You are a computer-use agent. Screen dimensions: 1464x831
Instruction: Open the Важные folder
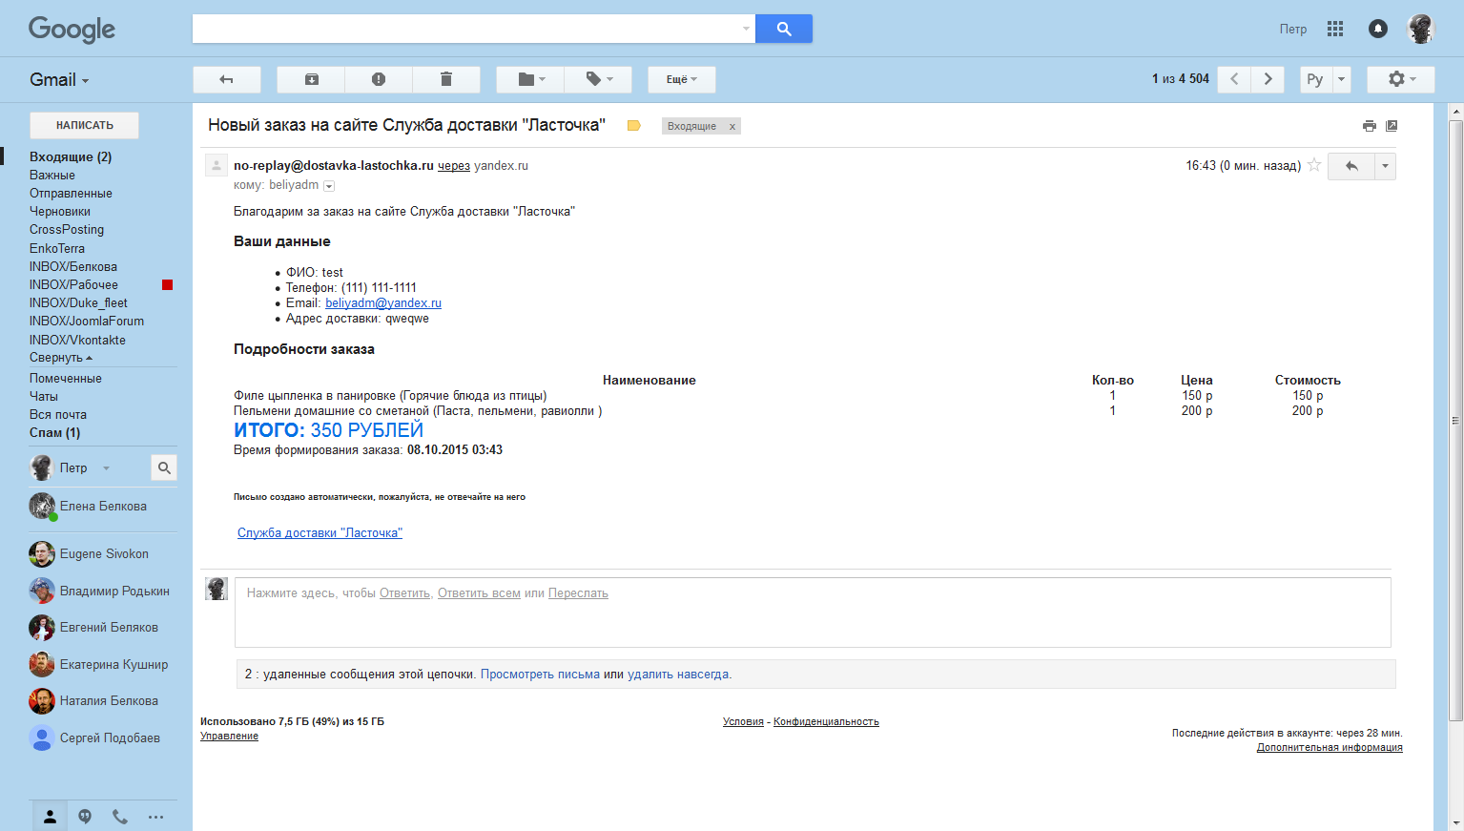point(52,175)
